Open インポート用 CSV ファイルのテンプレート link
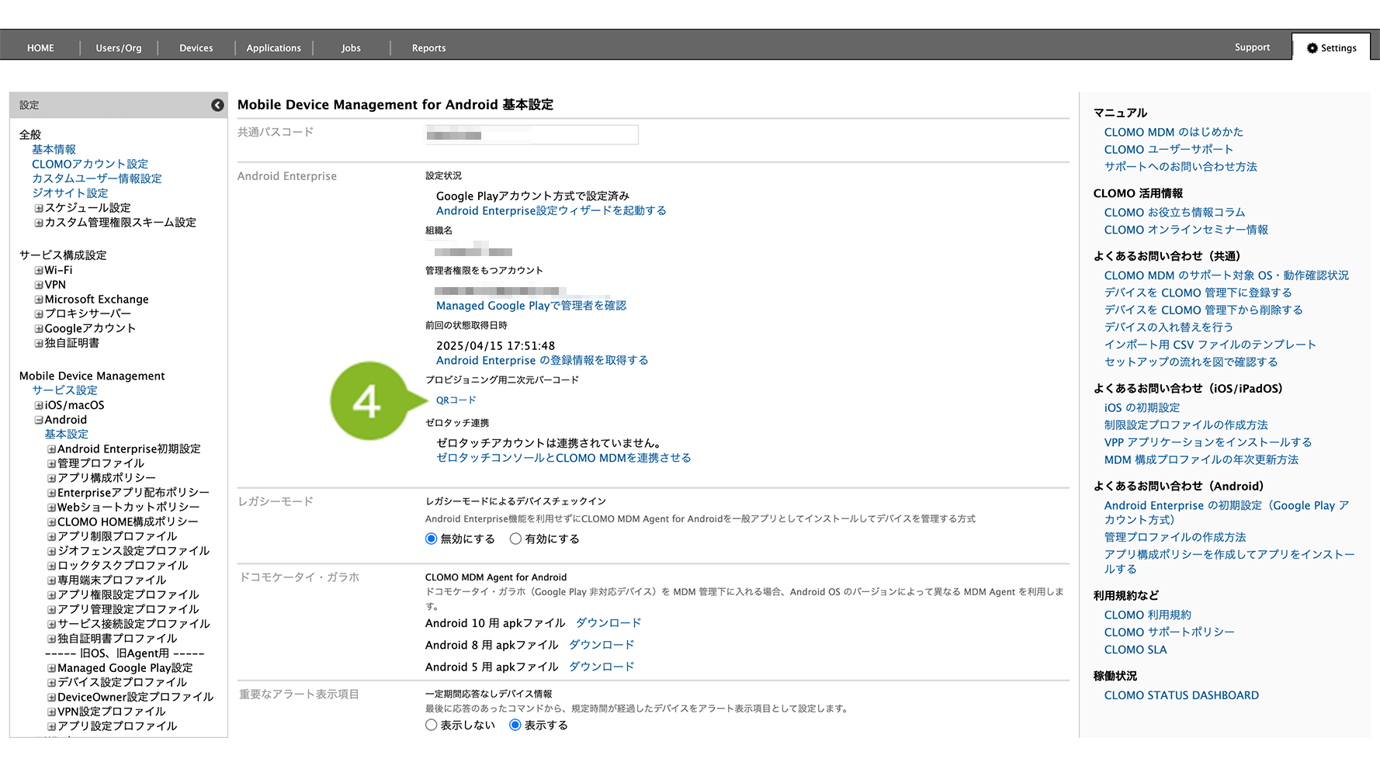This screenshot has width=1380, height=776. [1210, 345]
